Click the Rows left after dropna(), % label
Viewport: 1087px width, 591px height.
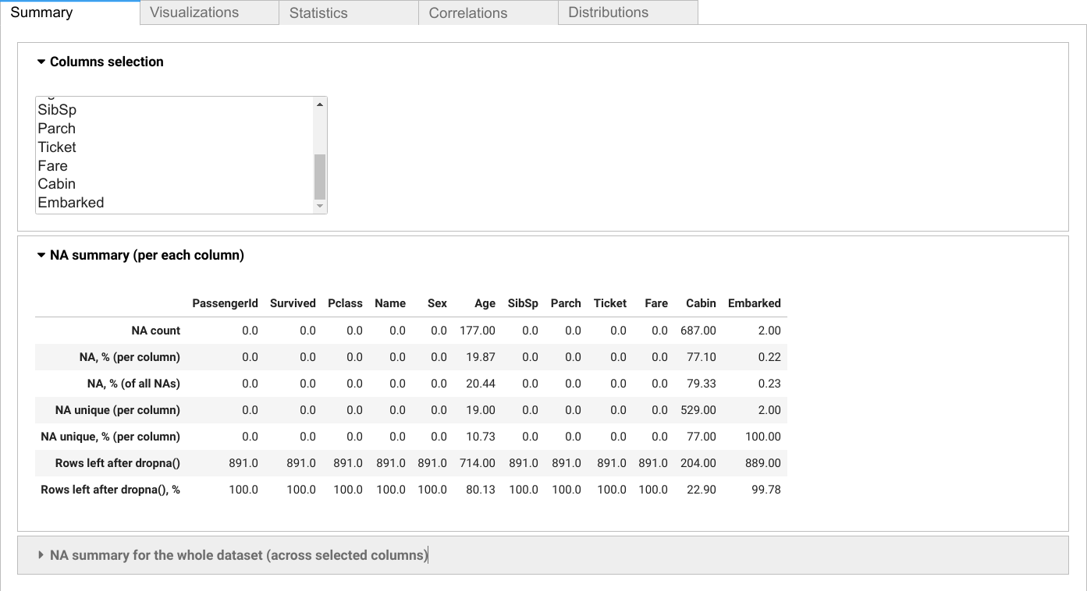(110, 490)
